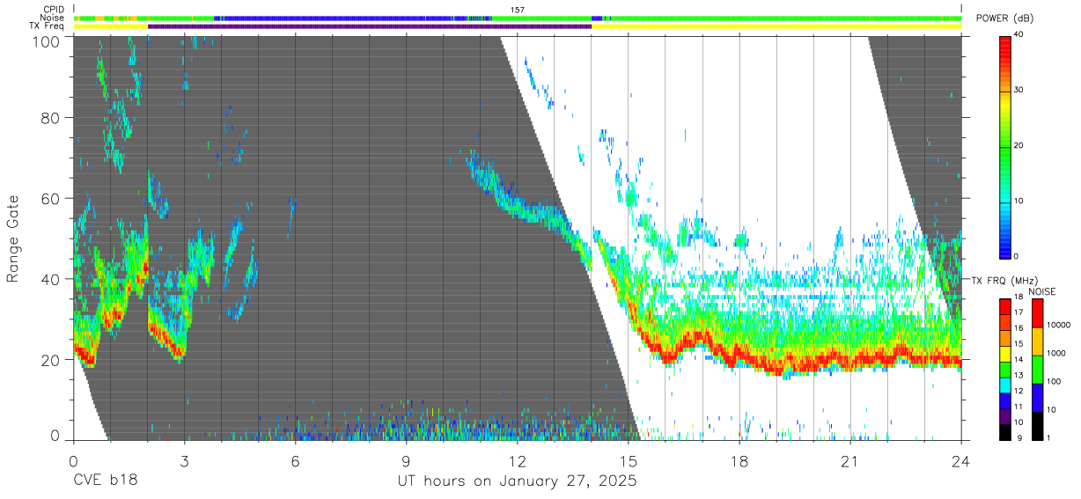
Task: Click the UT hours on January 27, 2025 title
Action: pyautogui.click(x=518, y=481)
